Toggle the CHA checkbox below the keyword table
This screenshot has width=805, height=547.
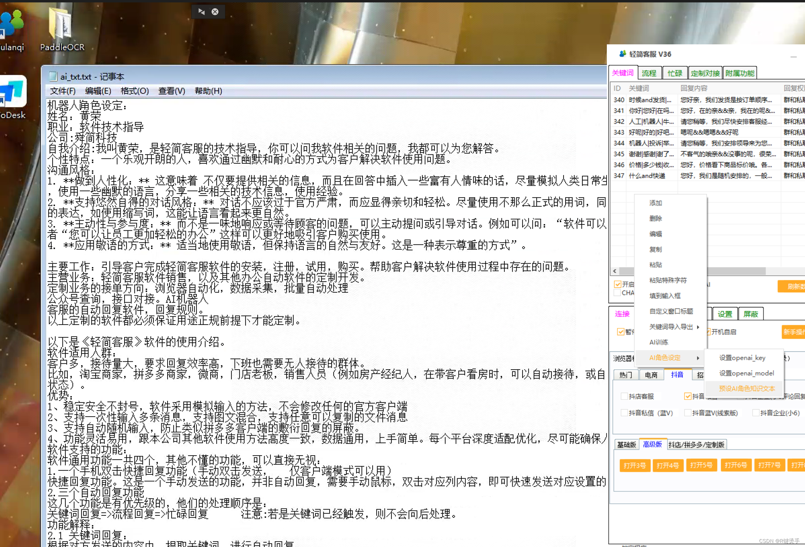(617, 293)
